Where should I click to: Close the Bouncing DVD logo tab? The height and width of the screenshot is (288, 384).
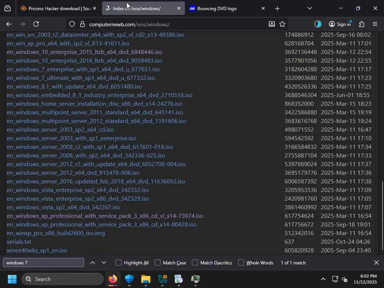click(x=263, y=8)
